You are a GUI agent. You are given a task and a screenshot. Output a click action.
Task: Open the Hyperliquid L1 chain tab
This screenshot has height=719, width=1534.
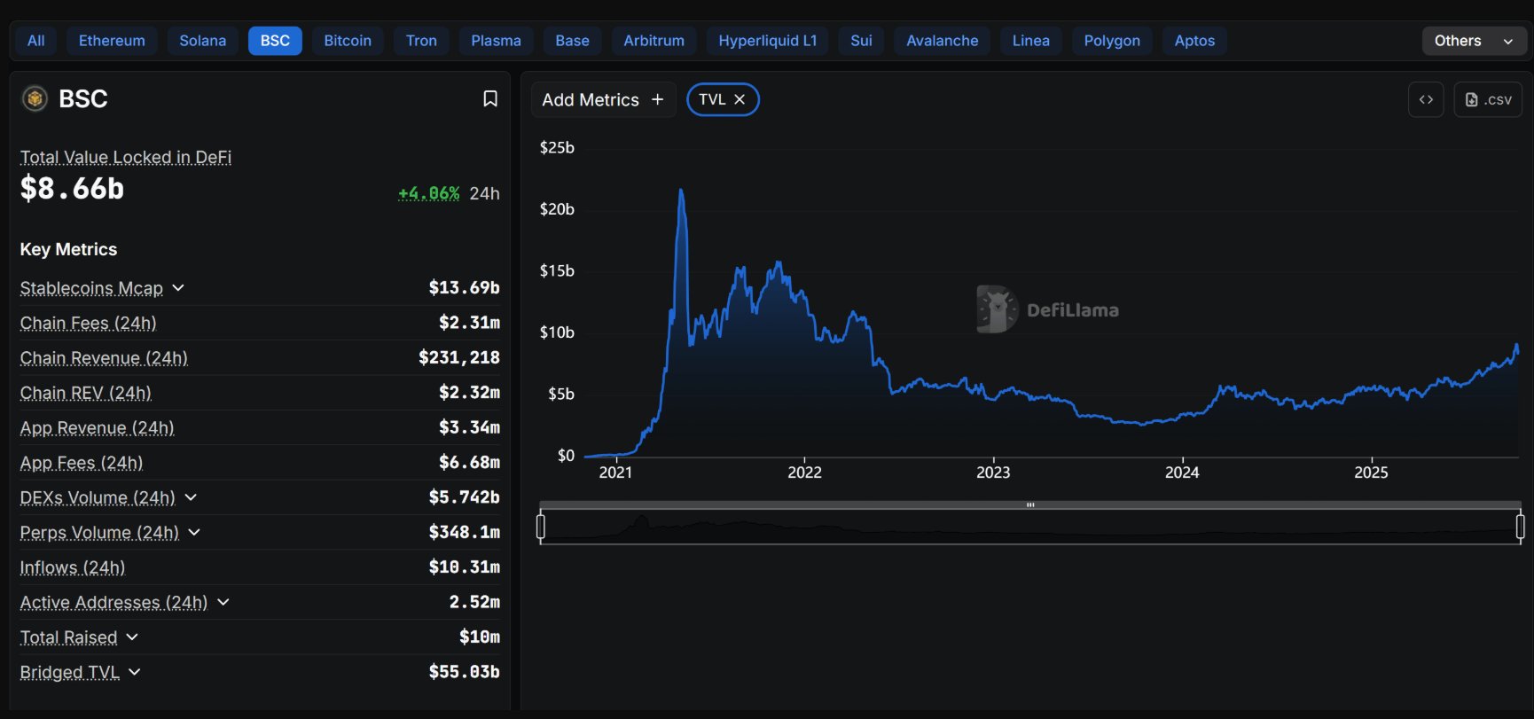tap(767, 41)
